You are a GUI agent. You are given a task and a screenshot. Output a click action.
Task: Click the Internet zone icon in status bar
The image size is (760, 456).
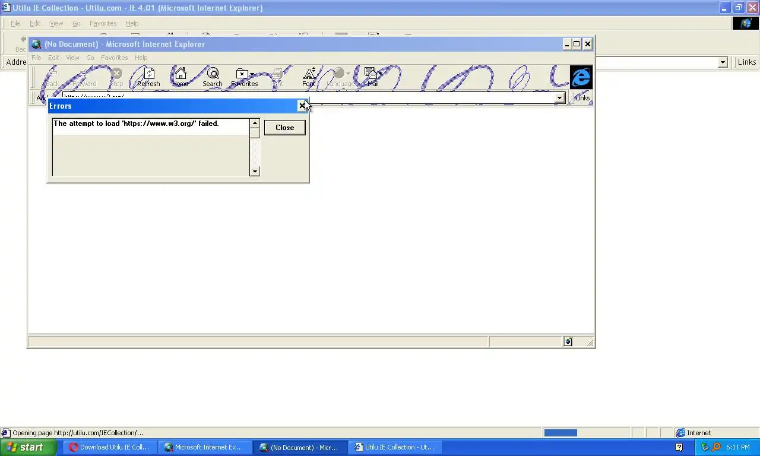(x=681, y=433)
